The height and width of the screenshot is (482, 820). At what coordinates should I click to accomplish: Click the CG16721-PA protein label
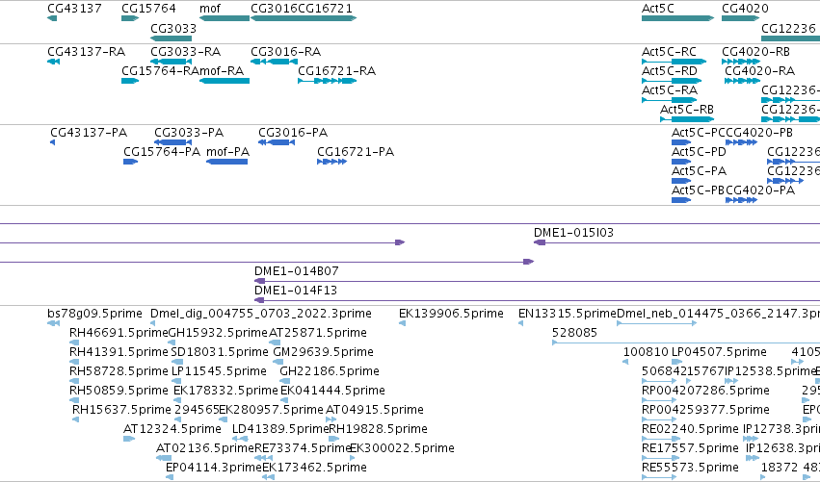(x=356, y=152)
